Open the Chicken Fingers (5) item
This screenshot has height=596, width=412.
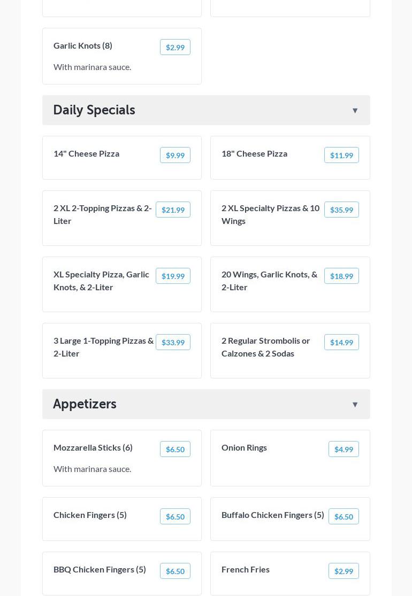[90, 515]
